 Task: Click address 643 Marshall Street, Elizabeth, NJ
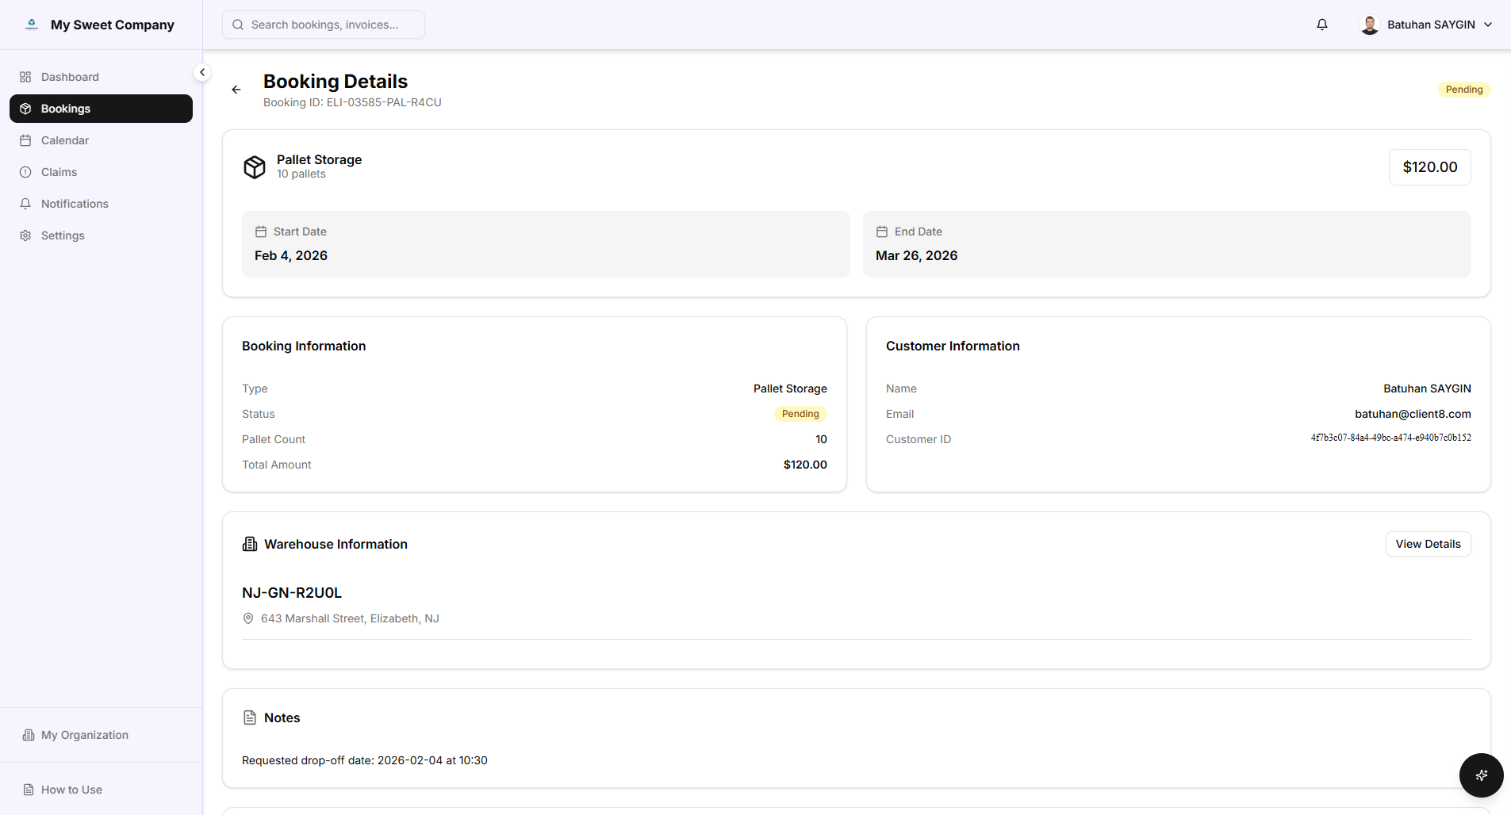tap(350, 618)
